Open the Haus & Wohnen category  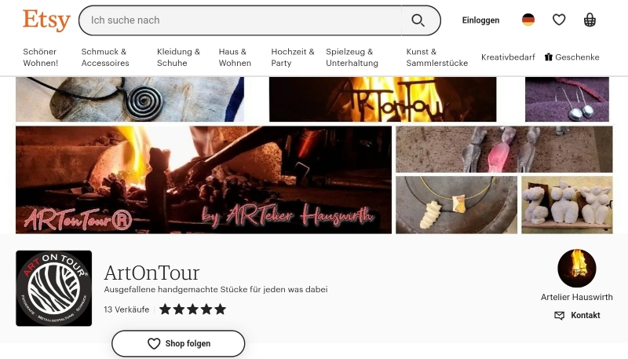click(x=235, y=57)
